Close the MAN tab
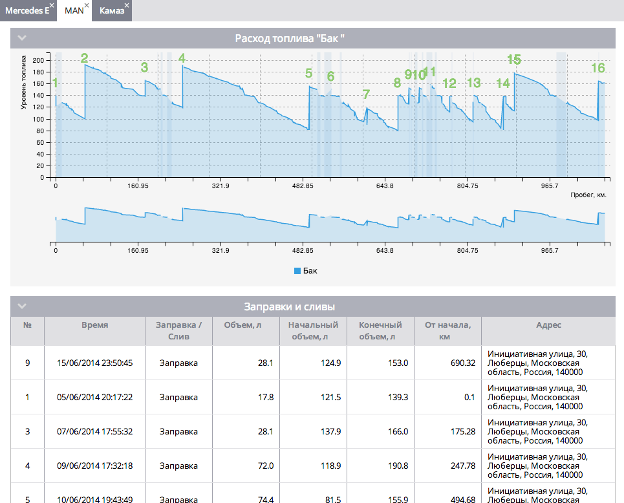This screenshot has height=503, width=624. 87,5
